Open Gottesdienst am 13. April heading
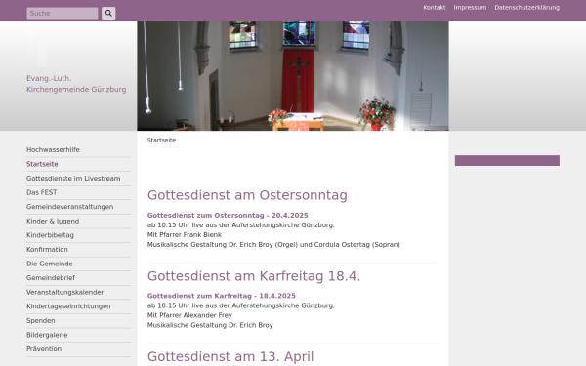Viewport: 586px width, 366px height. pos(230,356)
